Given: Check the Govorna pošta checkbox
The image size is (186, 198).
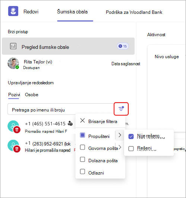Looking at the screenshot, I should pyautogui.click(x=82, y=147).
